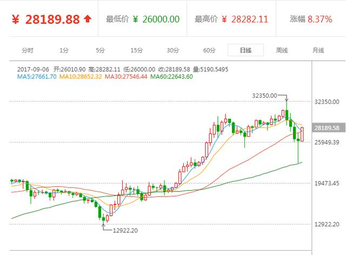The width and height of the screenshot is (346, 255).
Task: Click the MA5:27661.70 indicator label
Action: tap(37, 77)
